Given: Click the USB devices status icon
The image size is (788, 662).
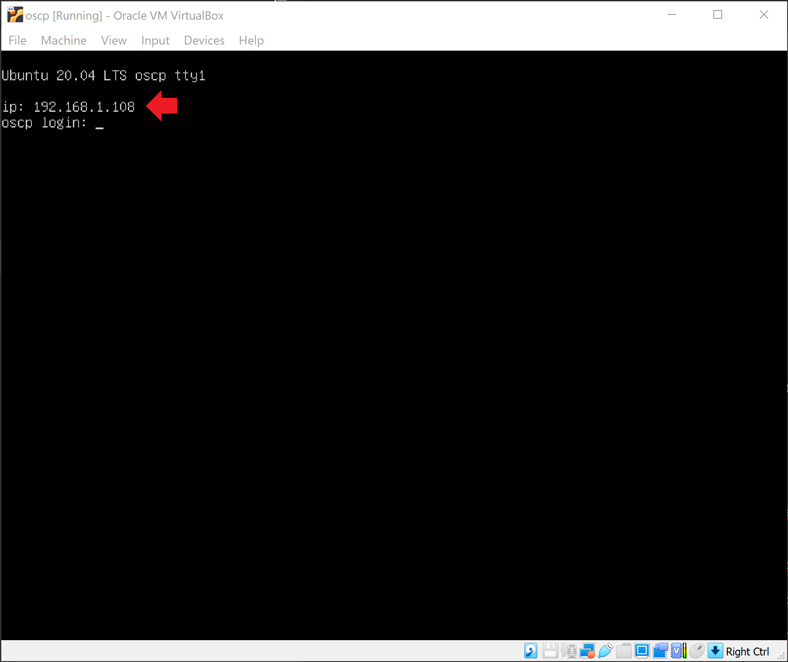Looking at the screenshot, I should (x=605, y=651).
